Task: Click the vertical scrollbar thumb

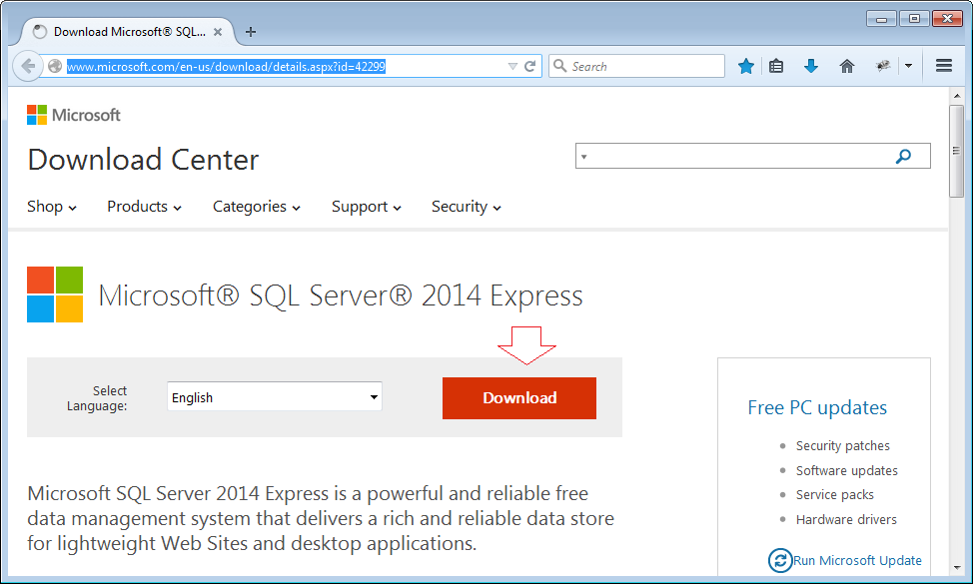Action: [956, 151]
